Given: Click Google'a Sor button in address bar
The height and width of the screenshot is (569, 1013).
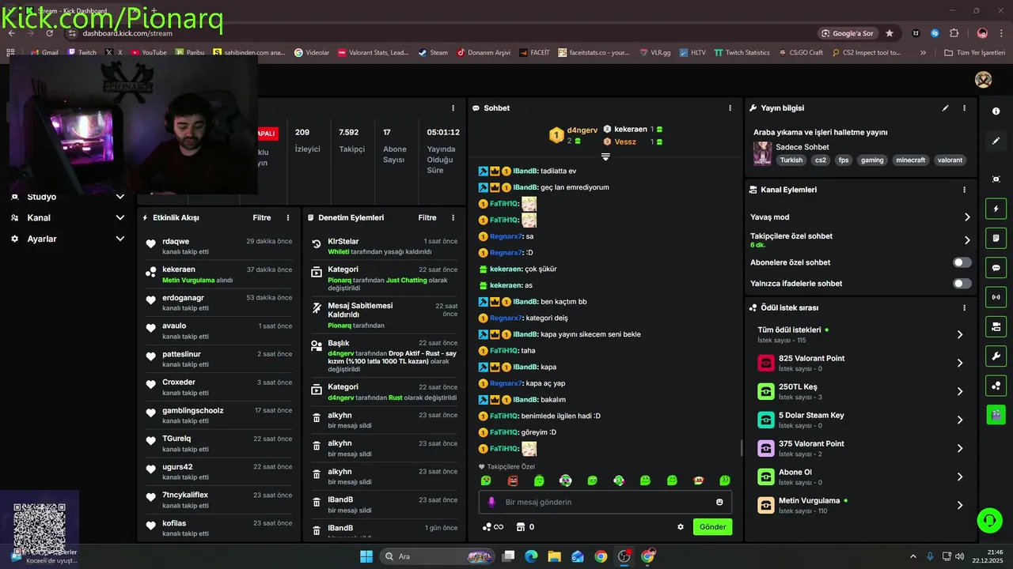Looking at the screenshot, I should coord(848,33).
